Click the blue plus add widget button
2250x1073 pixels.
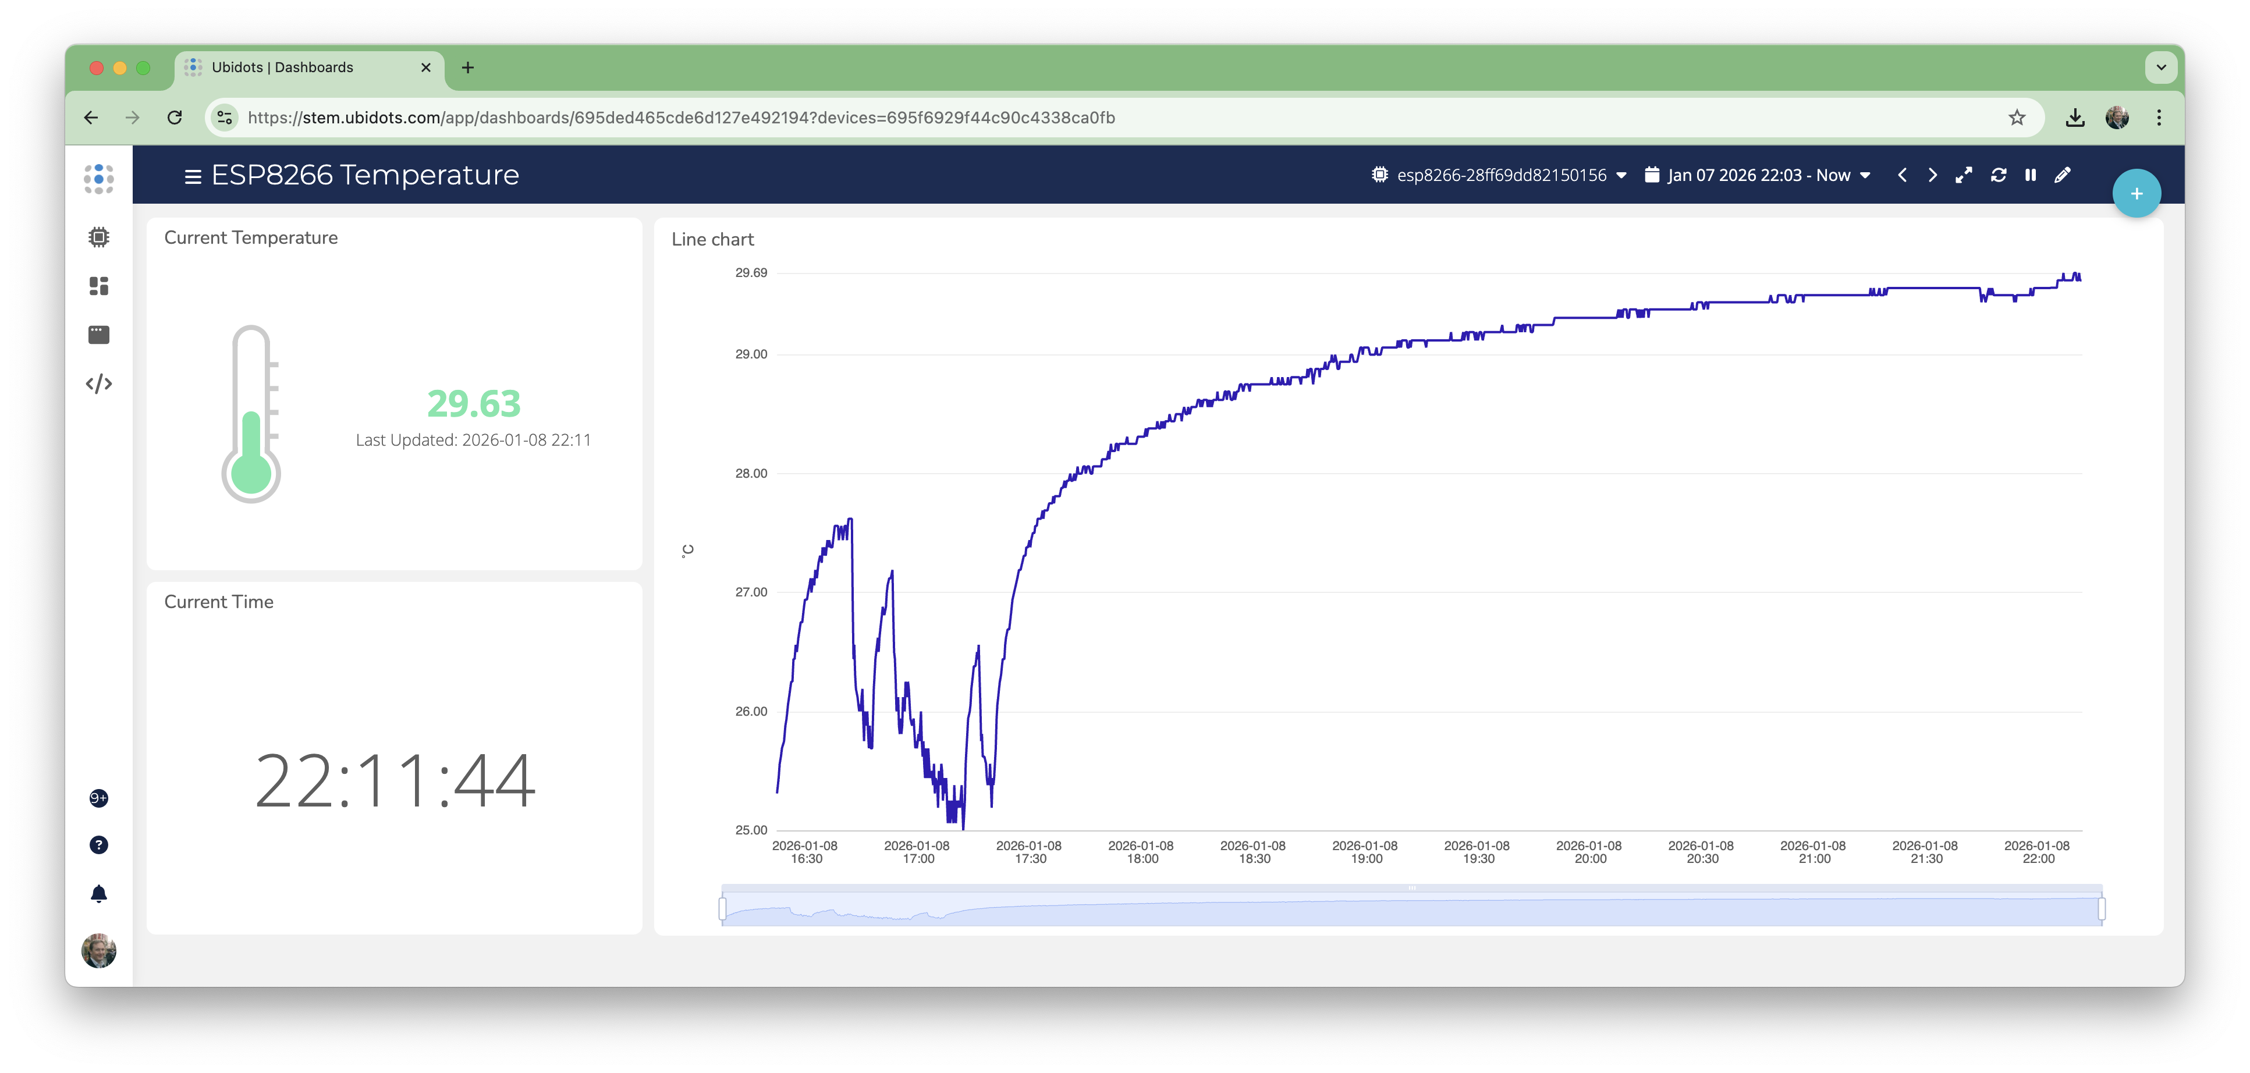coord(2137,194)
